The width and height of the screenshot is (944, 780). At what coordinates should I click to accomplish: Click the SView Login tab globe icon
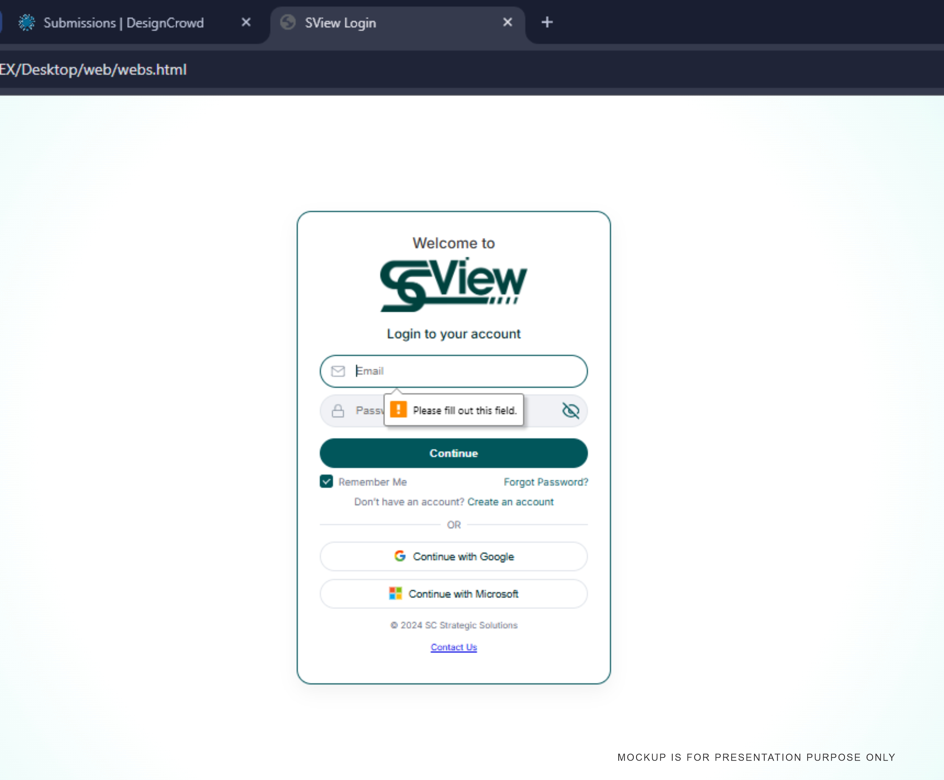288,22
